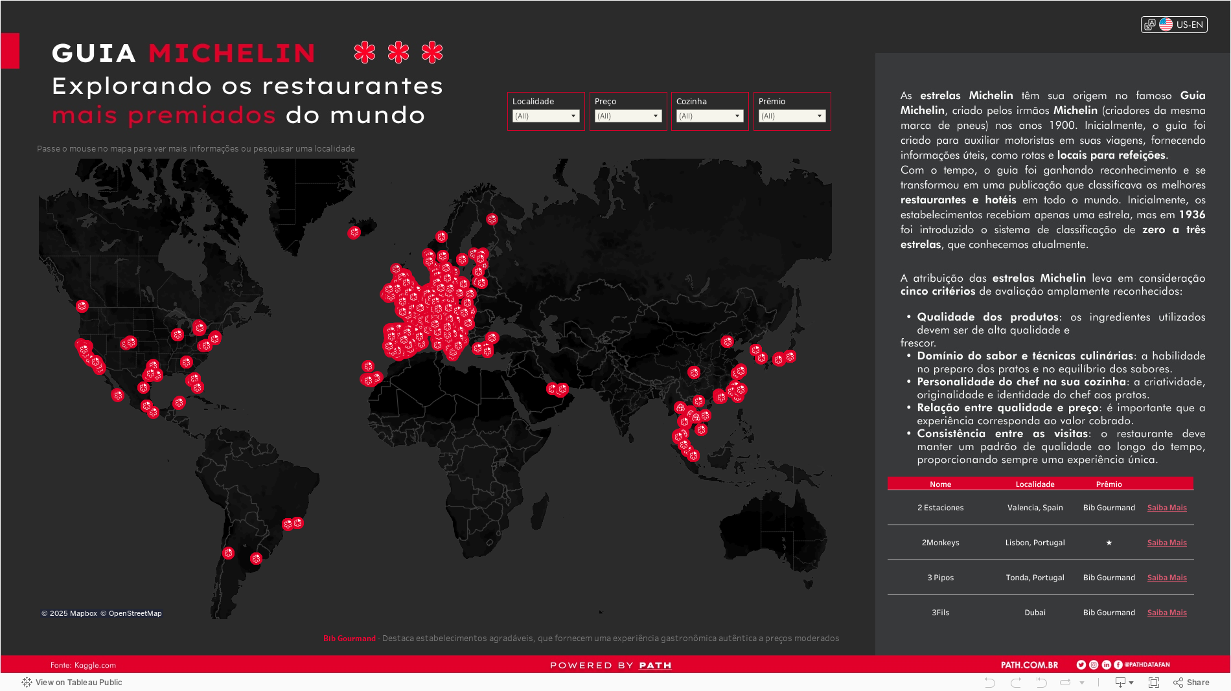The height and width of the screenshot is (691, 1231).
Task: Open the Instagram icon in footer
Action: pos(1094,664)
